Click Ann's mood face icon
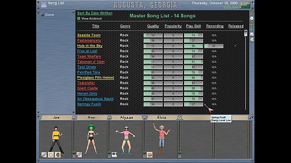This screenshot has height=163, width=291. (109, 118)
